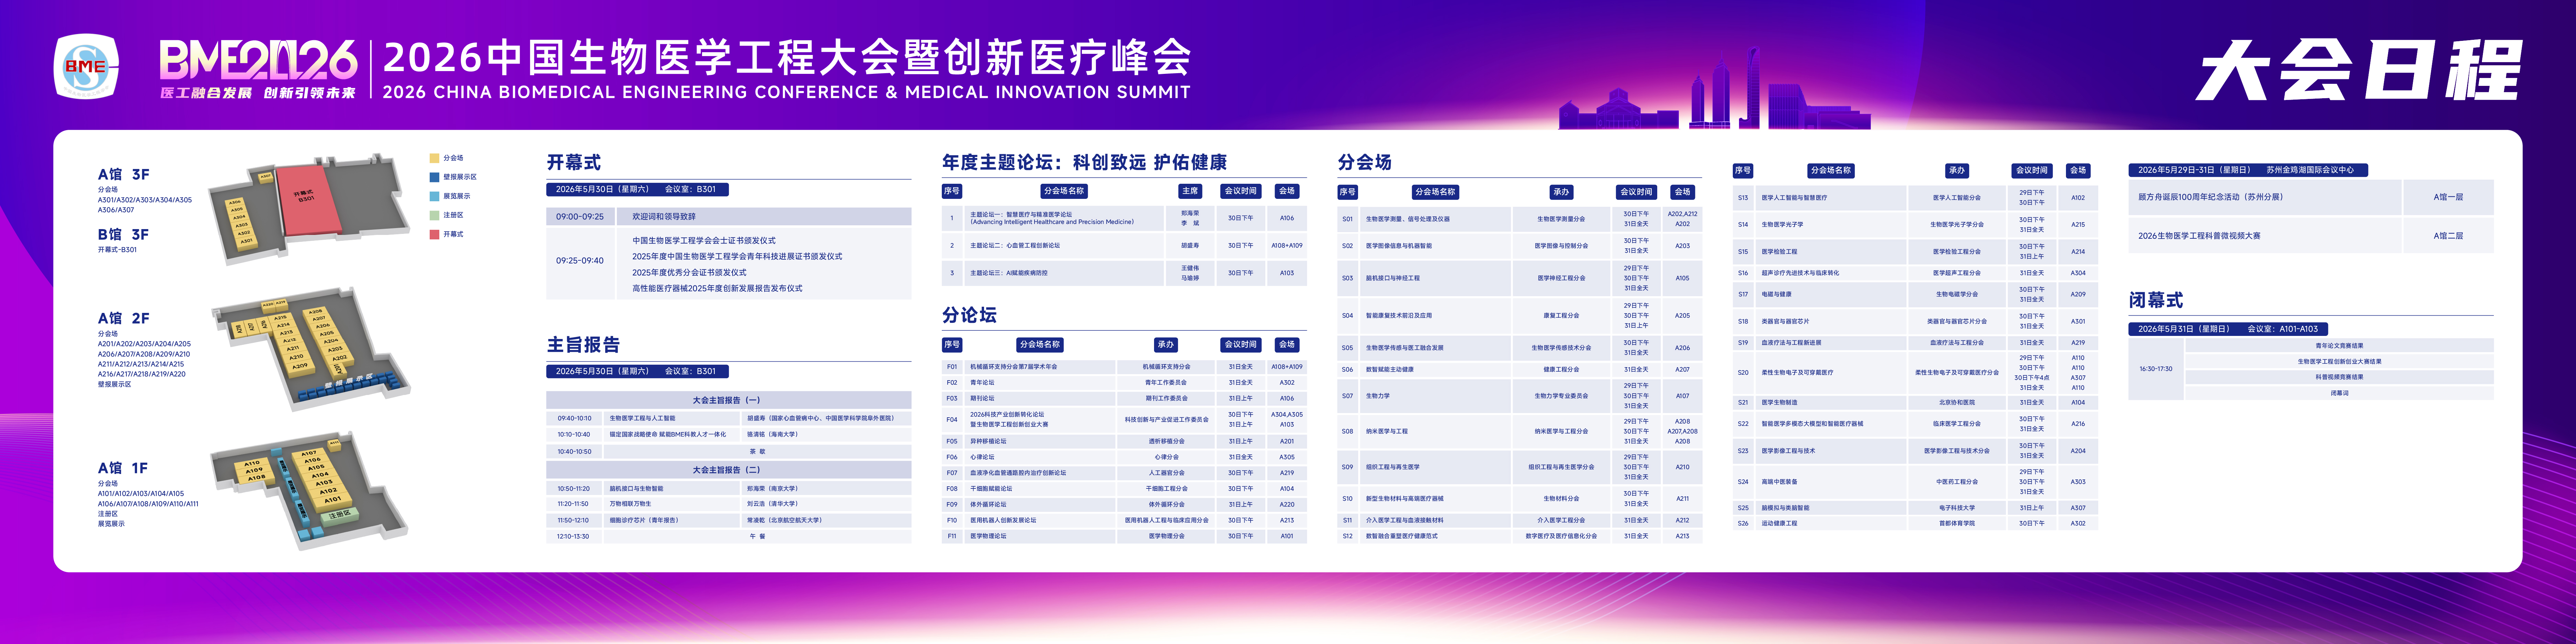The width and height of the screenshot is (2576, 644).
Task: Click the 欢迎词和领导致辞 agenda row
Action: click(728, 216)
